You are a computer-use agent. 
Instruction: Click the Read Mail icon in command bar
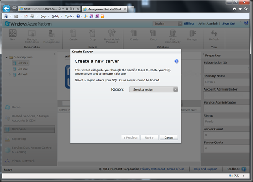pos(26,16)
